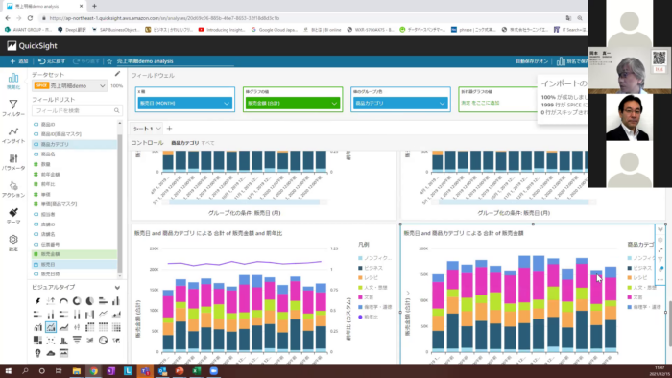Expand selected visual's top chevron menu
The image size is (672, 378).
click(660, 230)
